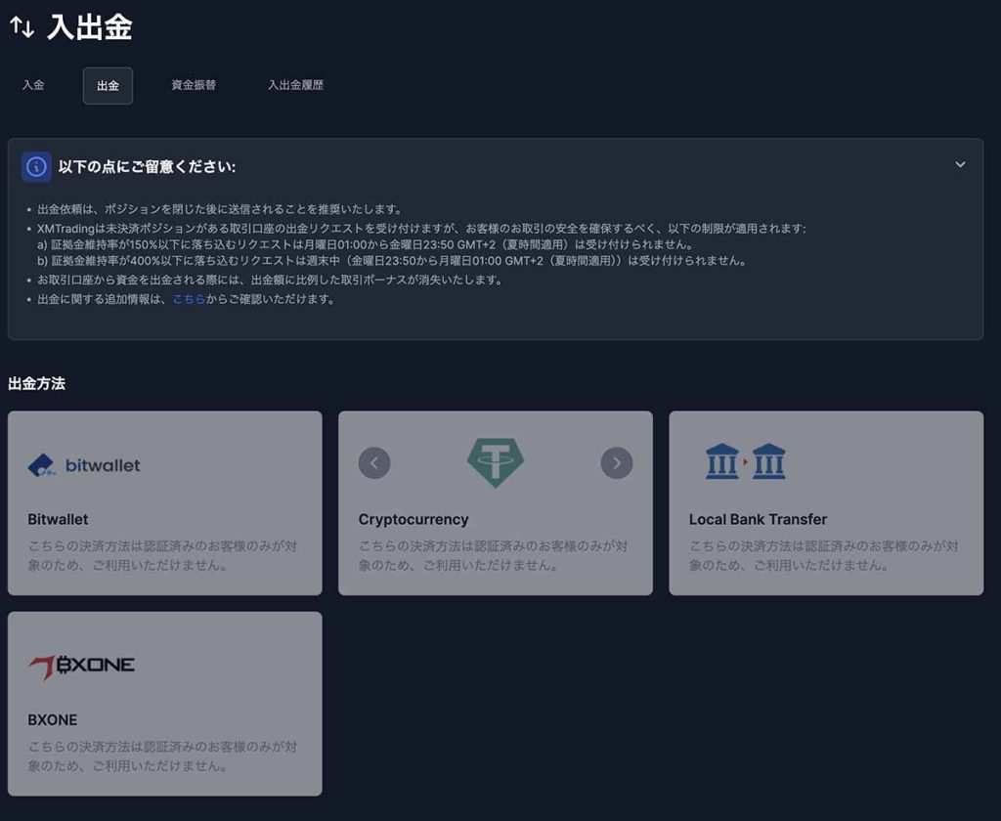Open the BXONE withdrawal method card
Viewport: 1001px width, 821px height.
pos(164,702)
